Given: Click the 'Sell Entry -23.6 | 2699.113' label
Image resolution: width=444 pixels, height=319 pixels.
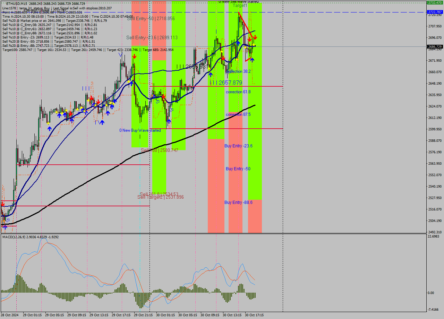Looking at the screenshot, I should pos(152,37).
